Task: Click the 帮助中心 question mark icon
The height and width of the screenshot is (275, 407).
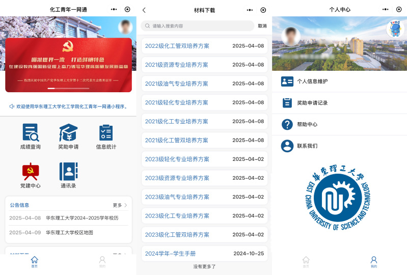Action: (287, 124)
